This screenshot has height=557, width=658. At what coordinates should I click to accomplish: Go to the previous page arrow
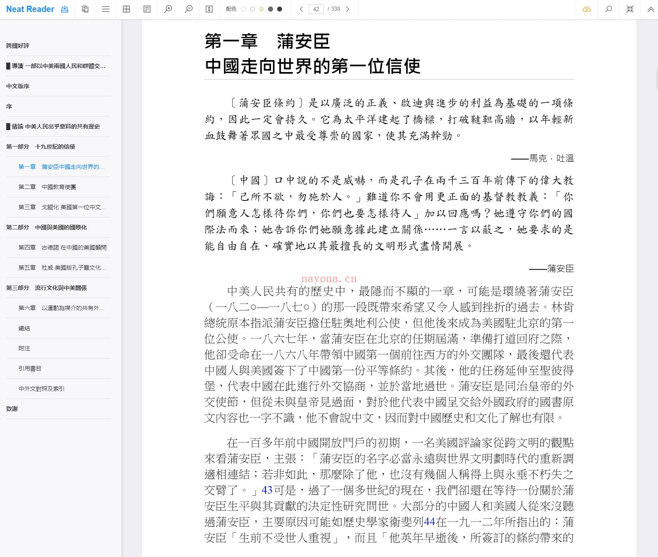301,9
